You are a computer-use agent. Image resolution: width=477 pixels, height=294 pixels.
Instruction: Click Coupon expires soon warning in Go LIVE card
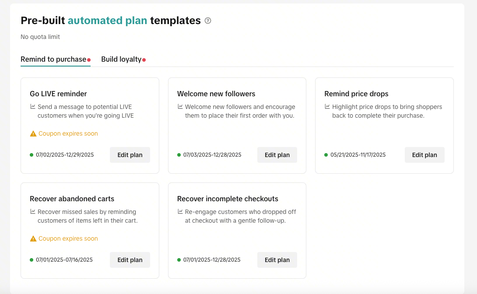click(68, 133)
